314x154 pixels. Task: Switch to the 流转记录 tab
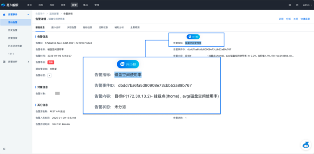point(103,28)
